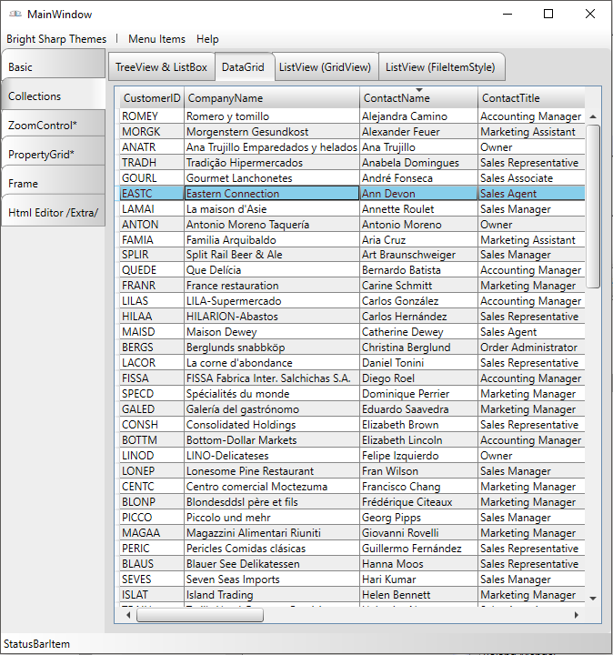Go to the Html Editor /Extra/ side tab
This screenshot has width=613, height=655.
tap(53, 213)
